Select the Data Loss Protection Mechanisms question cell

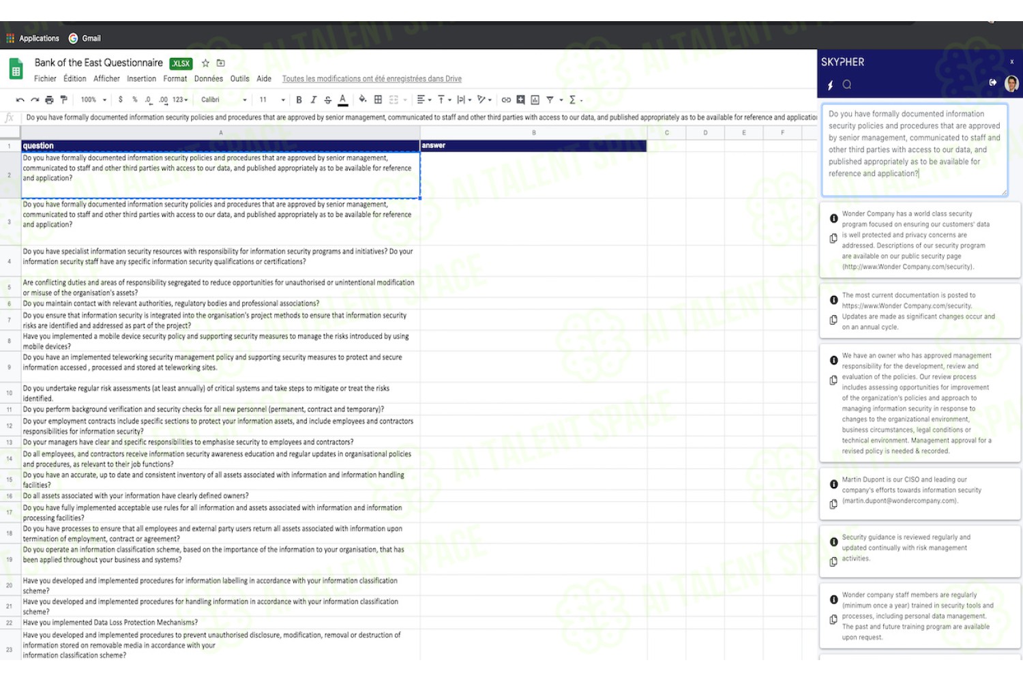pos(220,623)
